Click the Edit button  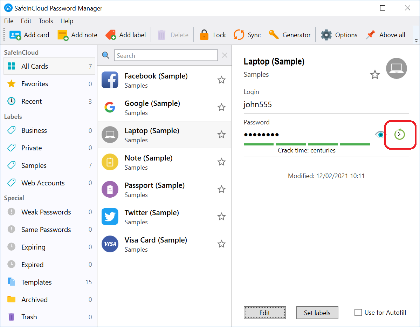tap(264, 313)
